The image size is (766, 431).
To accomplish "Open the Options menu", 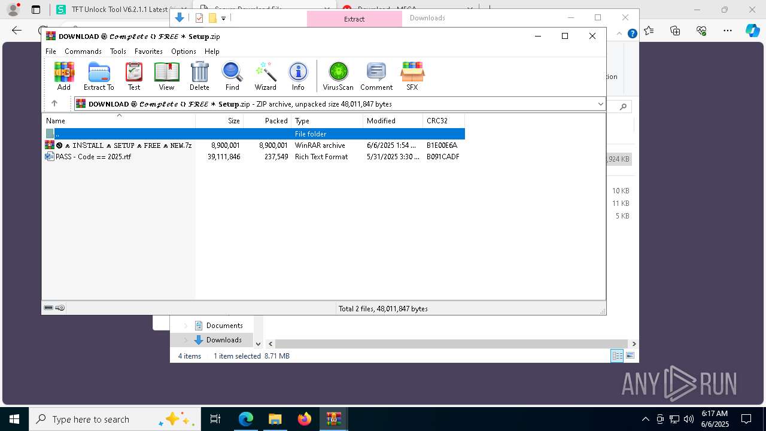I will point(184,51).
